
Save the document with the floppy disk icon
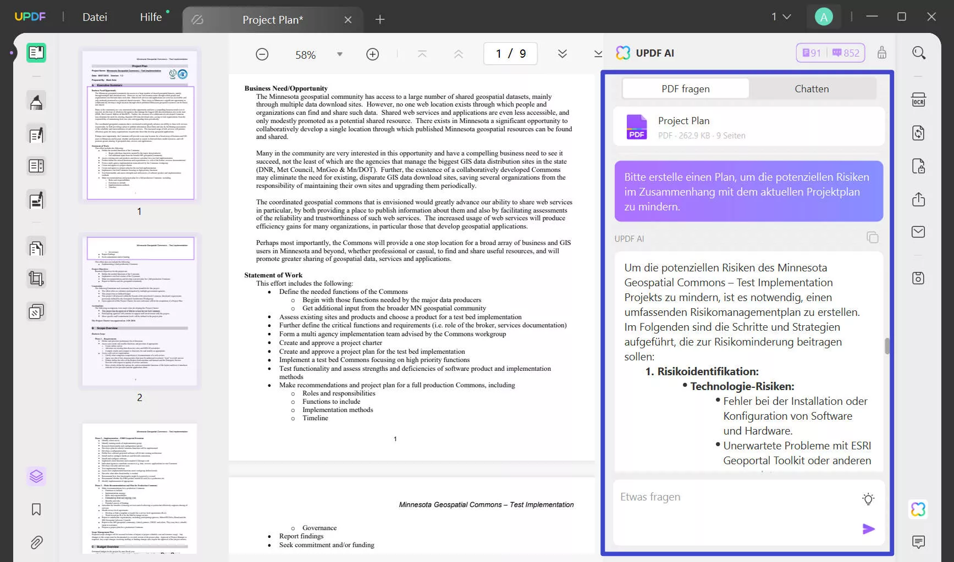pos(918,278)
